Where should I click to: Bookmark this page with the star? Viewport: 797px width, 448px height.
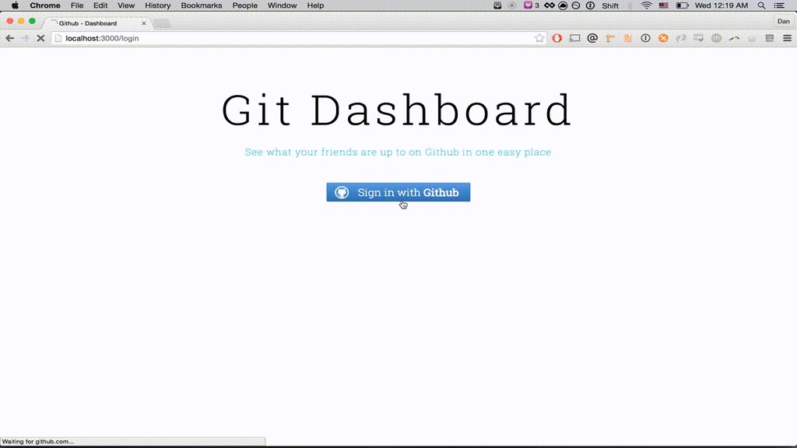[539, 38]
